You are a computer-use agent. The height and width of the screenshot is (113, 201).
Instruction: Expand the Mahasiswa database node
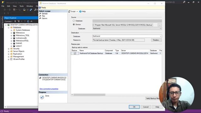[11, 33]
